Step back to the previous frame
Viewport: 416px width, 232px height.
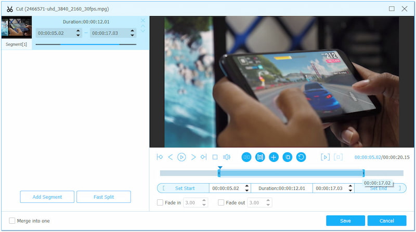[170, 157]
